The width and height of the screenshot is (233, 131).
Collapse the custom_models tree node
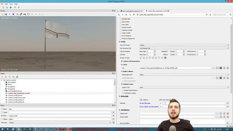1,80
